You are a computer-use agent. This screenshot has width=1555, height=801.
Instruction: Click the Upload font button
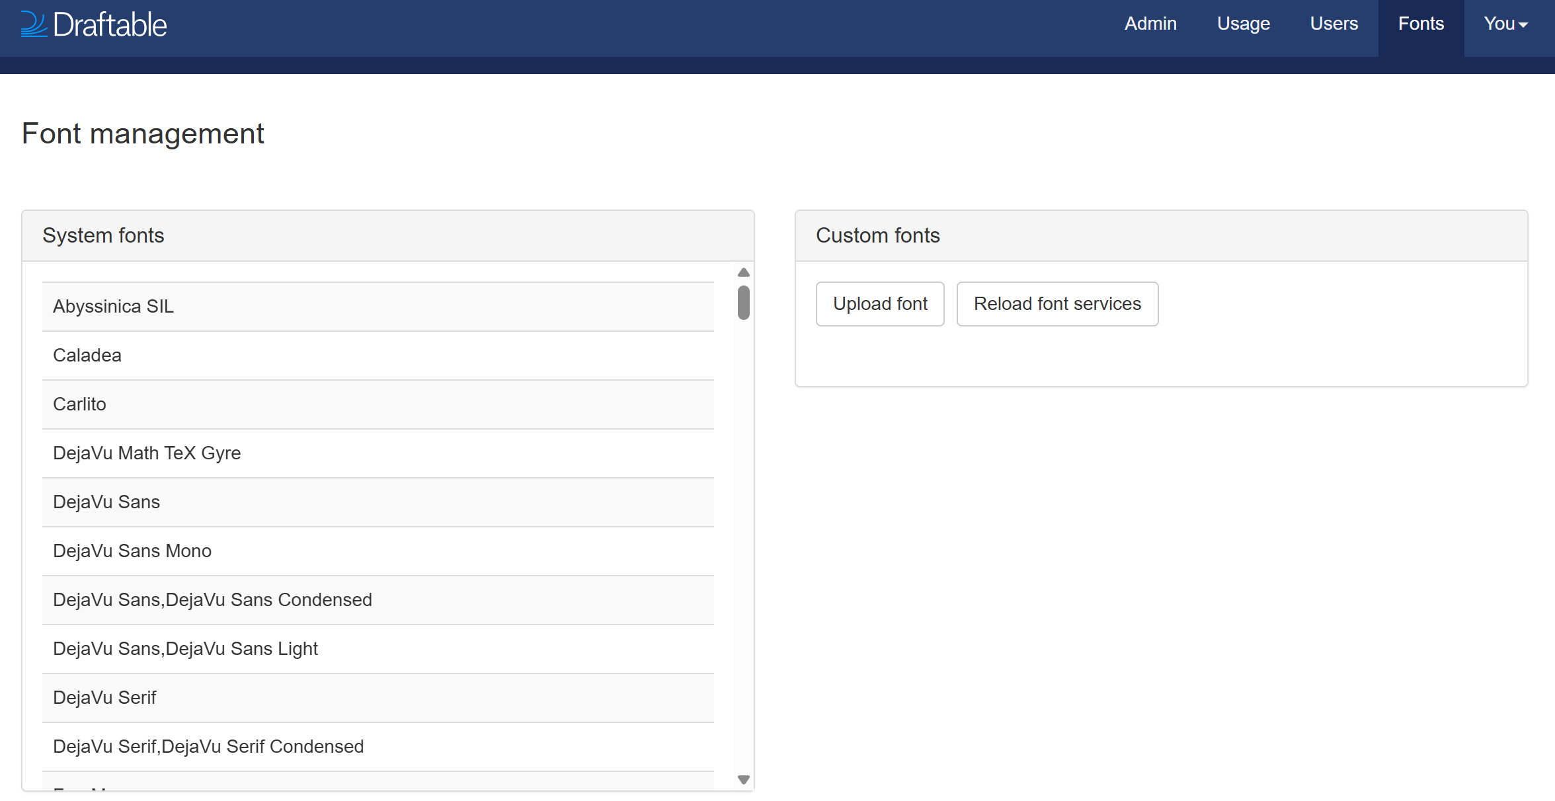point(880,304)
